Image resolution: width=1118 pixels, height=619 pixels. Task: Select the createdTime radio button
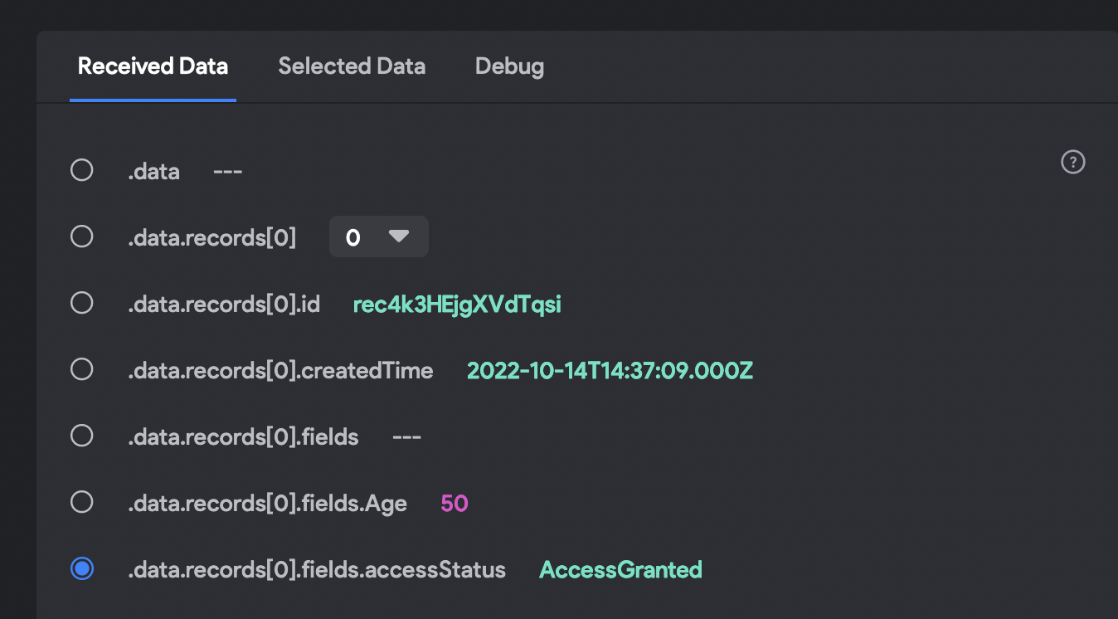[x=81, y=369]
